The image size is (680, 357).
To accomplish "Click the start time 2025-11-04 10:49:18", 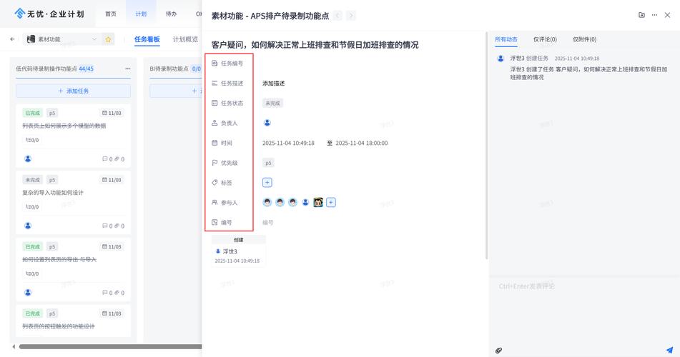I will pos(288,143).
